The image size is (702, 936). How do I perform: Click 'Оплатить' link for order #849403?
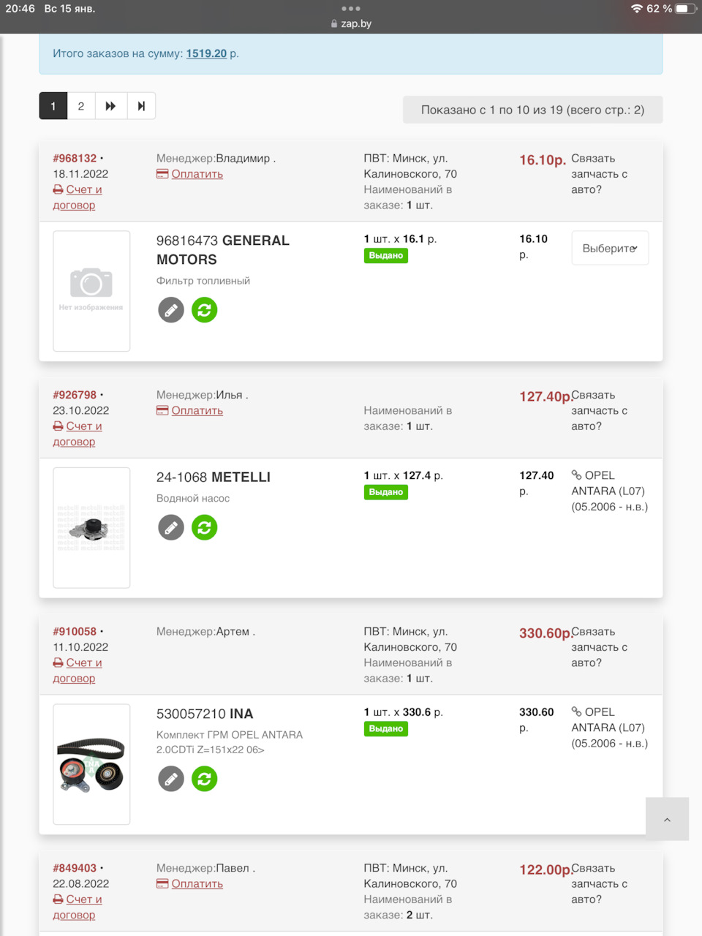[x=197, y=884]
